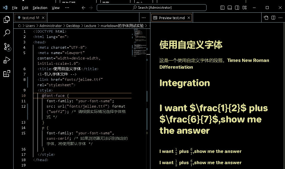Go forward with the right arrow
This screenshot has height=169, width=285.
tap(91, 8)
